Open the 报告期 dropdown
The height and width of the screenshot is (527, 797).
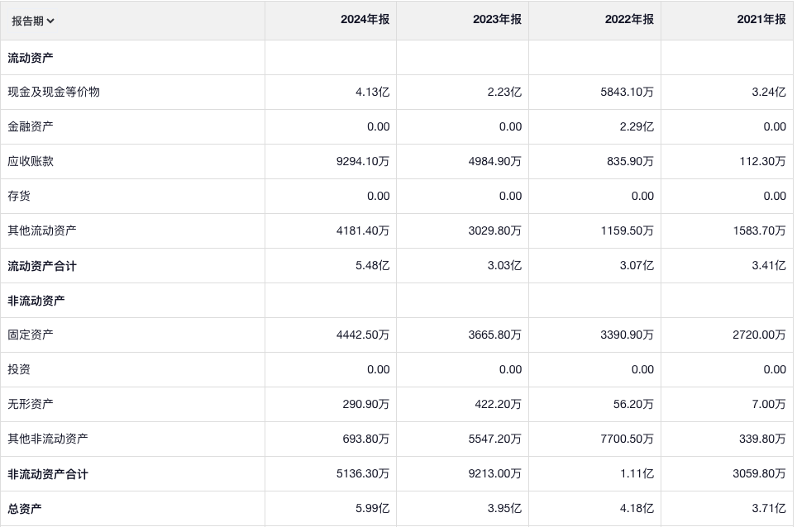point(33,21)
